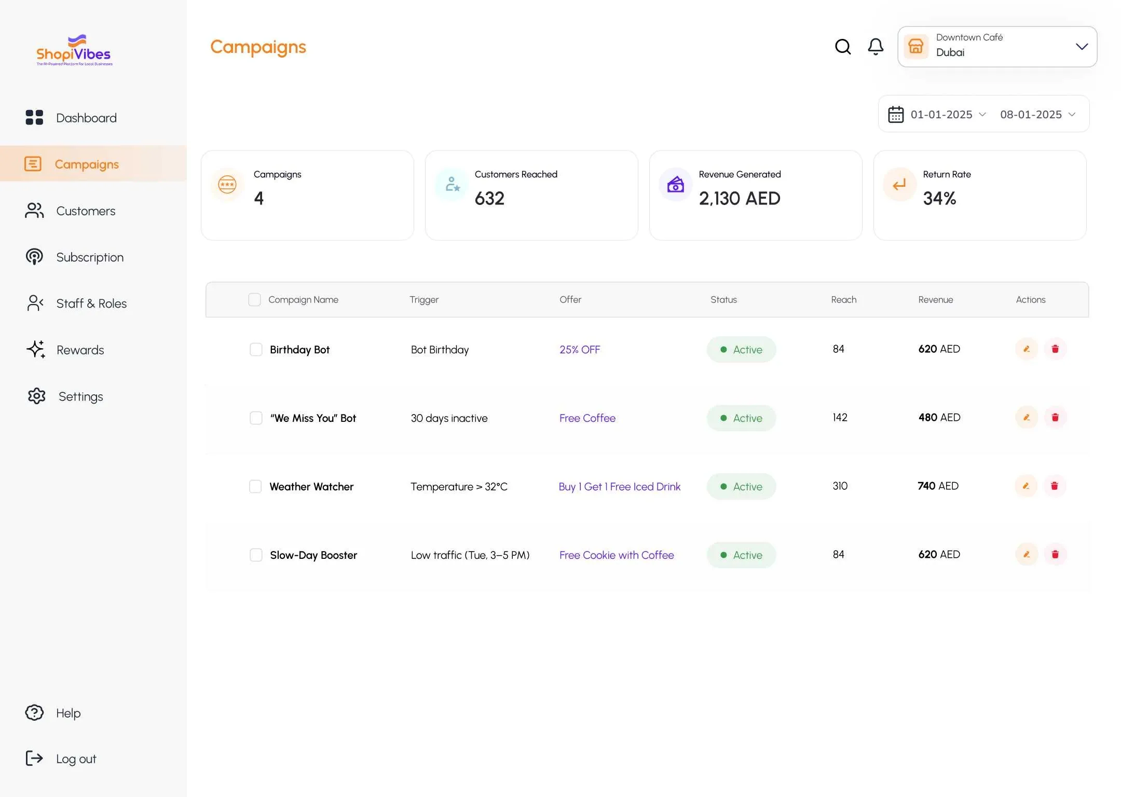
Task: Open the Customers menu item
Action: 86,211
